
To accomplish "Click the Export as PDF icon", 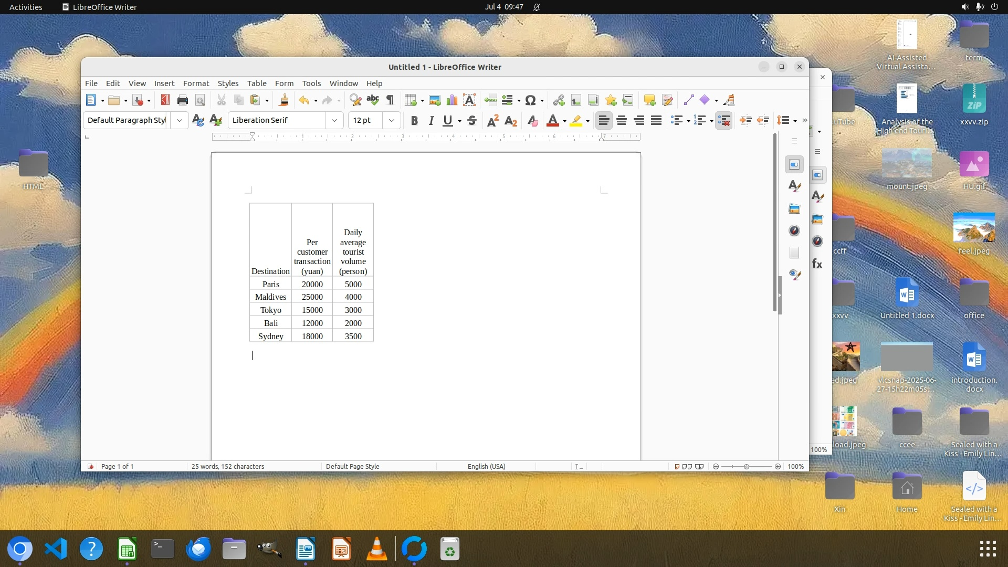I will [165, 100].
